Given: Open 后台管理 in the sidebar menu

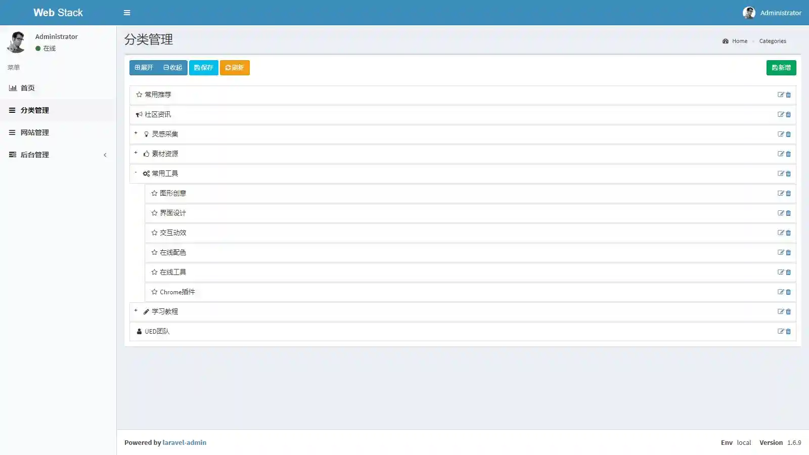Looking at the screenshot, I should (58, 155).
